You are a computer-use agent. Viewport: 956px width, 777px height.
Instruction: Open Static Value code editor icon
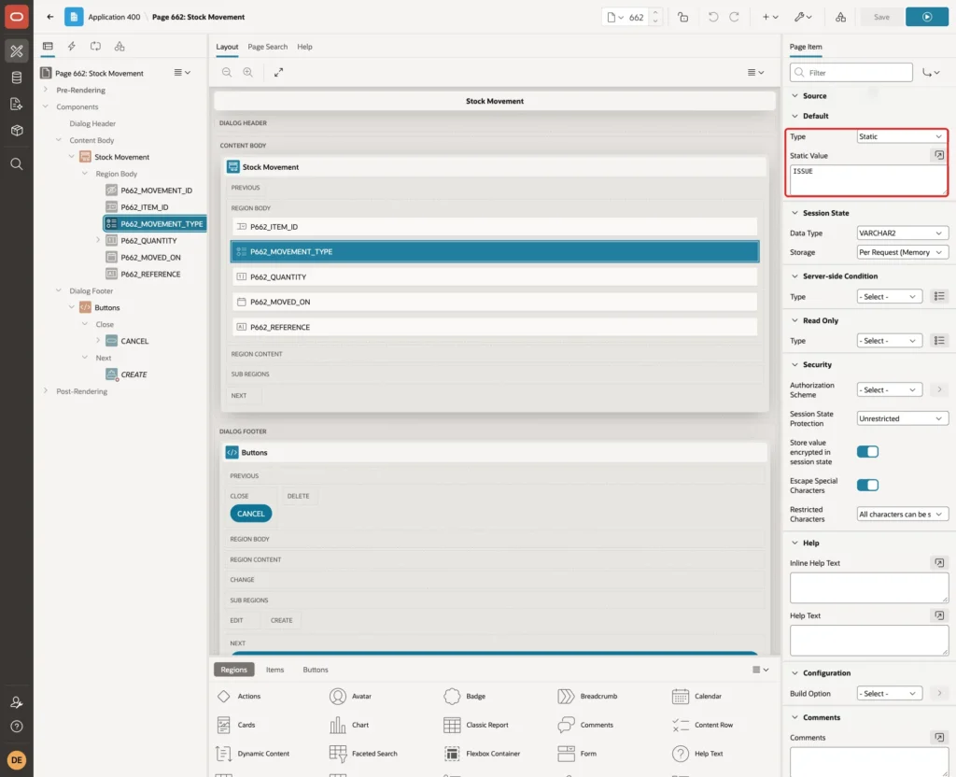pyautogui.click(x=939, y=156)
